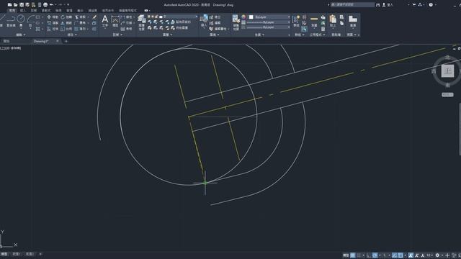Click Plot printer icon in quick access toolbar
The image size is (461, 259).
[45, 5]
